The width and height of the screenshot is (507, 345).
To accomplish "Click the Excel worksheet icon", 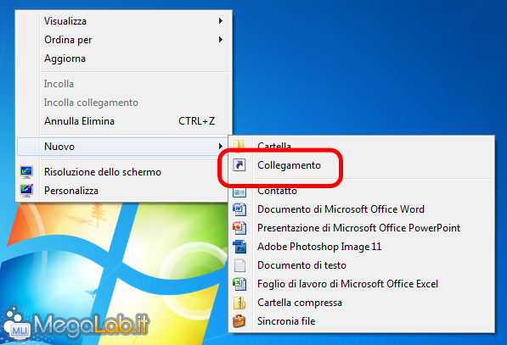I will pos(239,284).
